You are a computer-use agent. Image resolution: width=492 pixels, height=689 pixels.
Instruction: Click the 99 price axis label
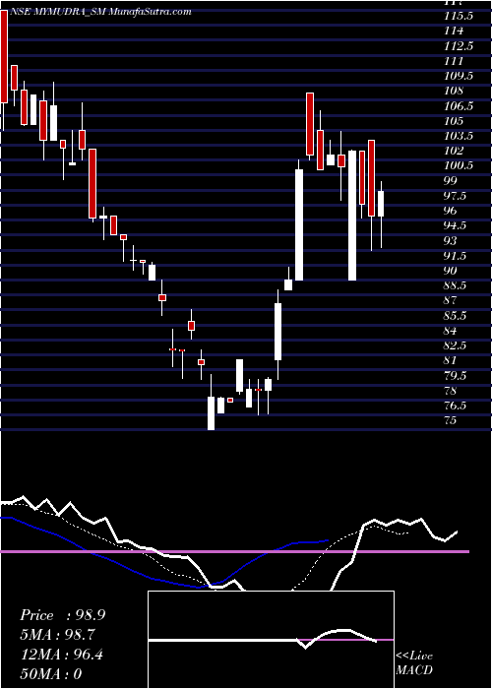[x=451, y=180]
